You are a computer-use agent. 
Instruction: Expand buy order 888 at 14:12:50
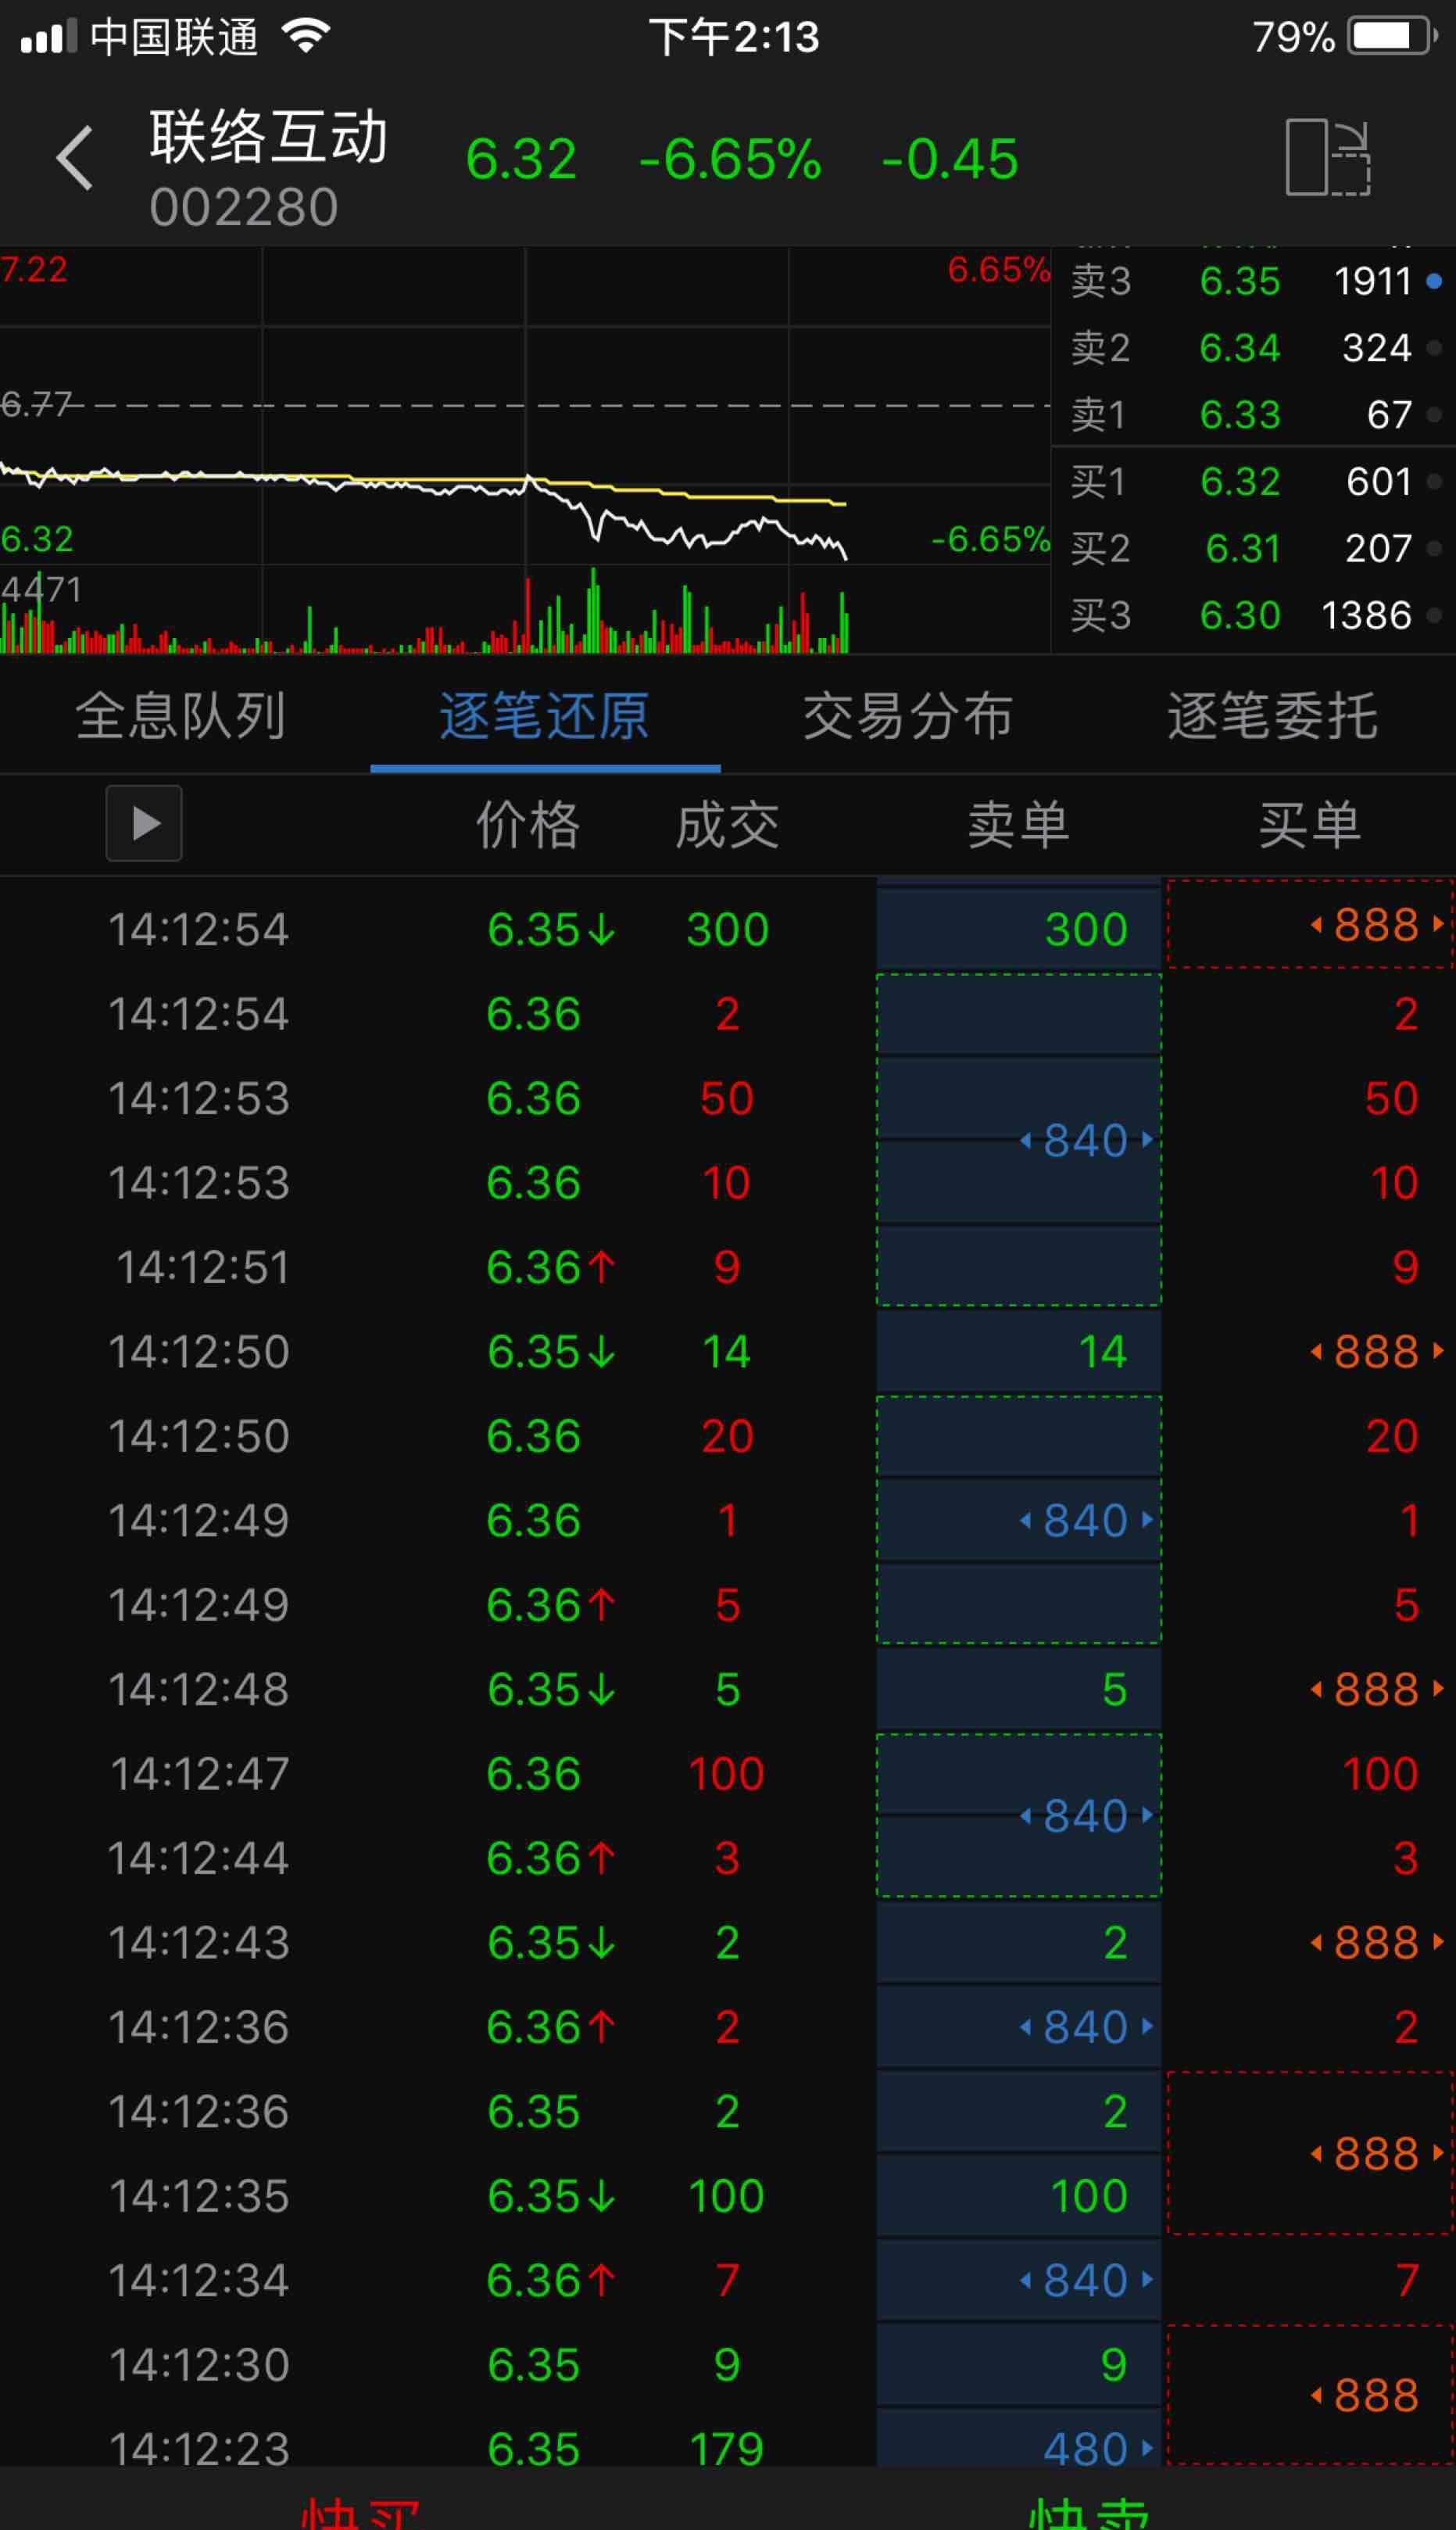coord(1376,1352)
